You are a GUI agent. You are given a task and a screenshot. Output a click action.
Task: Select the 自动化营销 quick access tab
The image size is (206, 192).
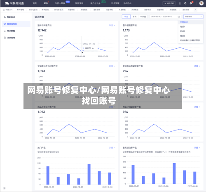[x=33, y=9]
